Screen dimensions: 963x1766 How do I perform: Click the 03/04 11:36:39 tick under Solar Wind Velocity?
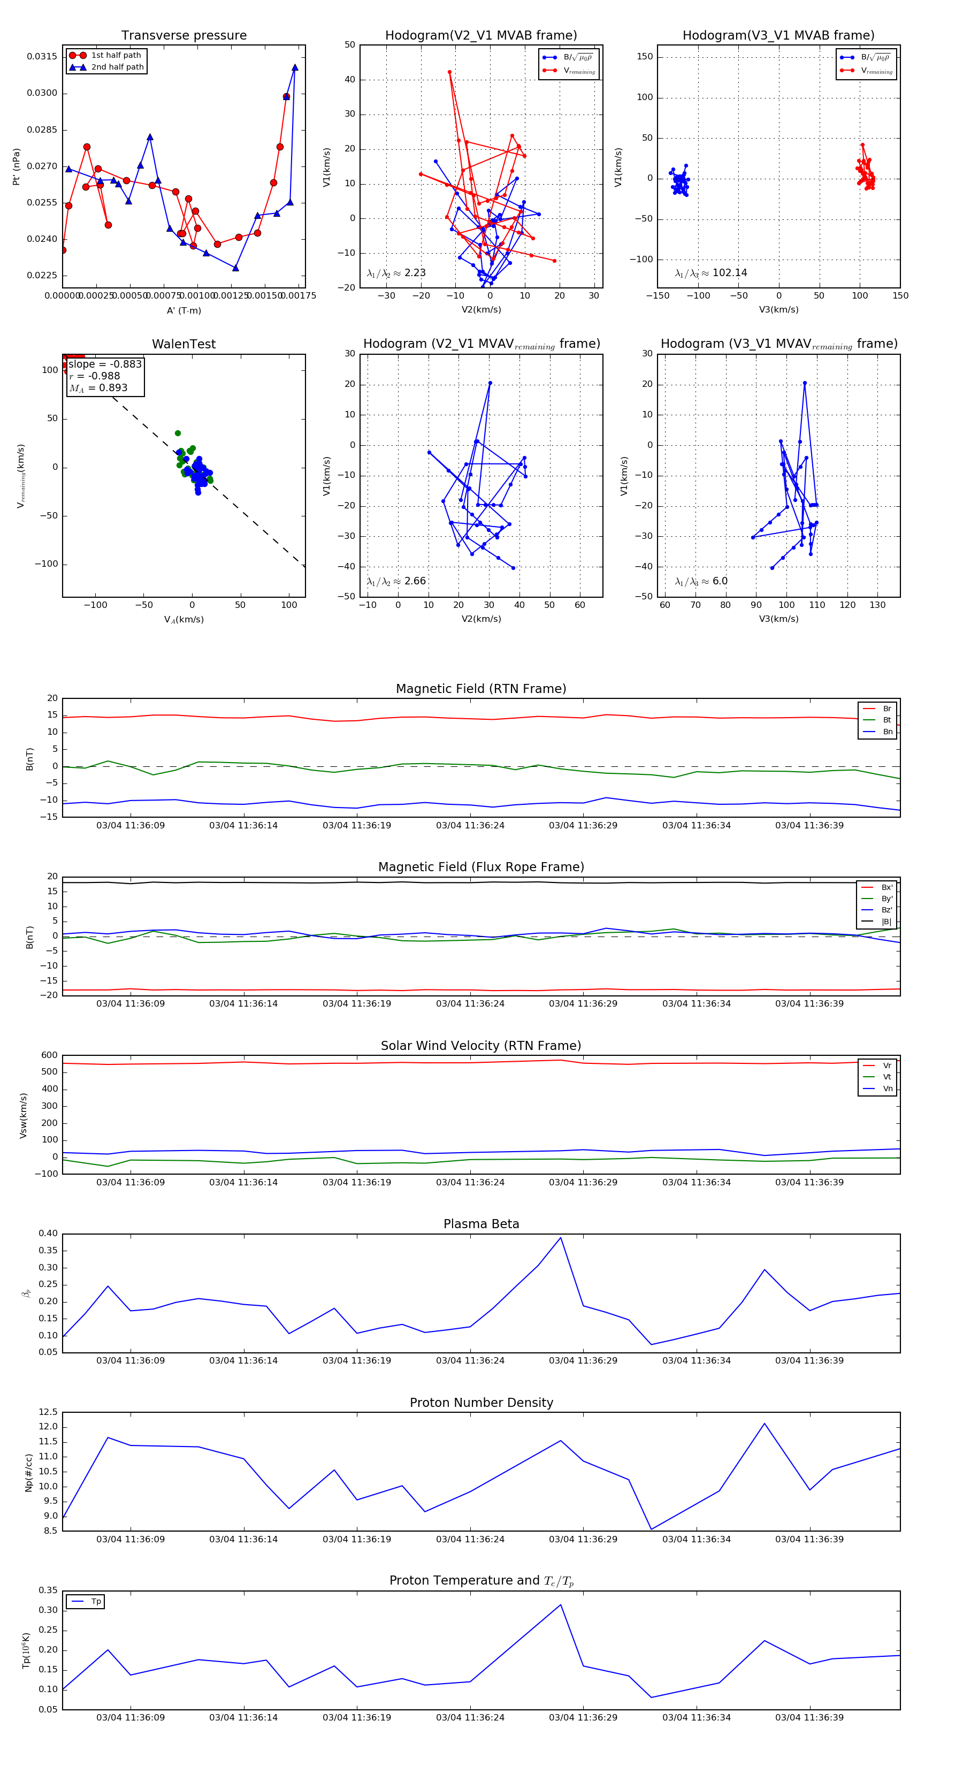[x=809, y=1183]
